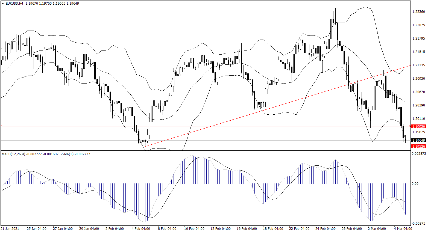Click the 1.22360 price axis label
Image resolution: width=428 pixels, height=232 pixels.
click(418, 12)
